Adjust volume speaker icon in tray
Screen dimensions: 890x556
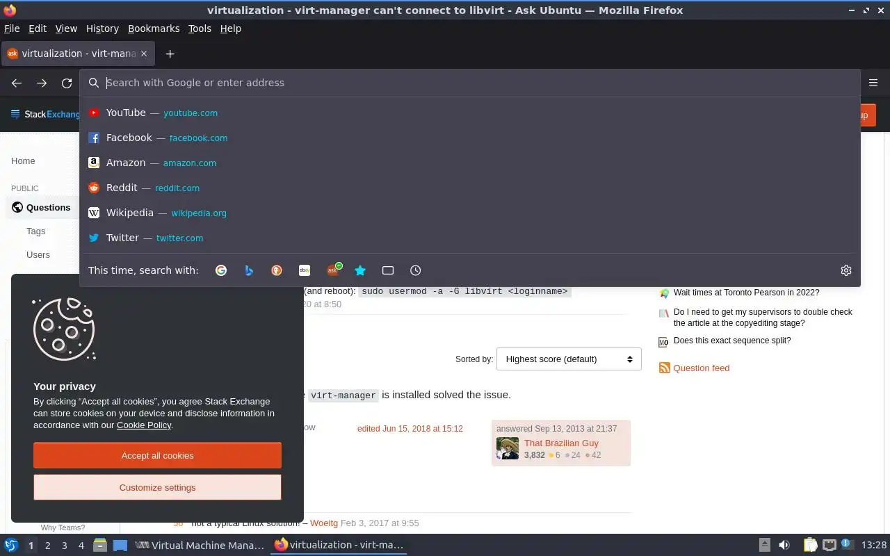(x=784, y=545)
